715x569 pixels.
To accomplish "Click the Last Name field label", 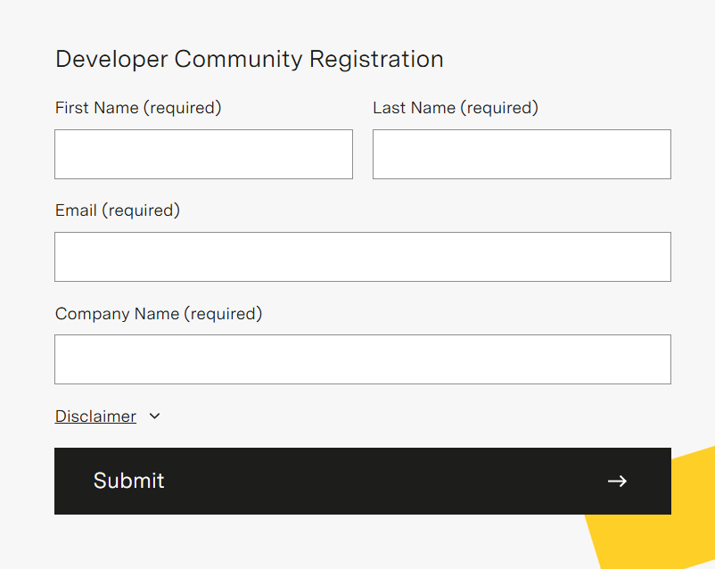I will [x=414, y=108].
